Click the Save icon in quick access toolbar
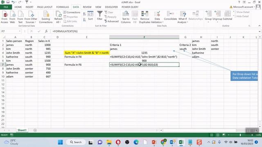Screen dimensions: 262x147 8,2
